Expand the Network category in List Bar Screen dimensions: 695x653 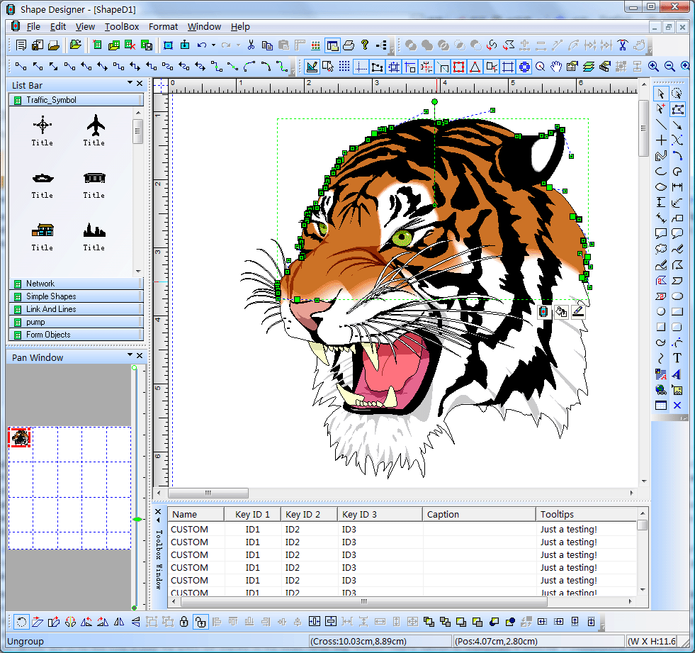point(40,284)
